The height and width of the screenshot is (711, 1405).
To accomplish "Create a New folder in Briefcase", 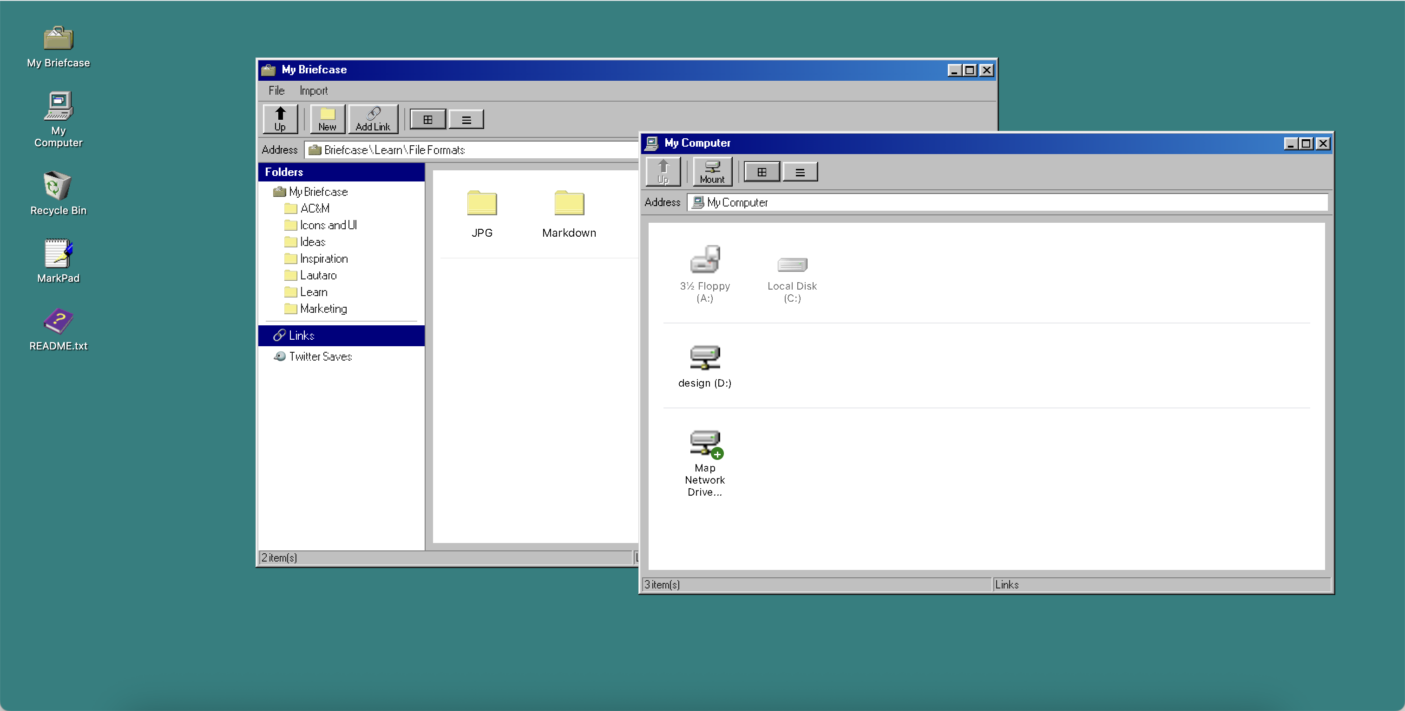I will tap(327, 119).
